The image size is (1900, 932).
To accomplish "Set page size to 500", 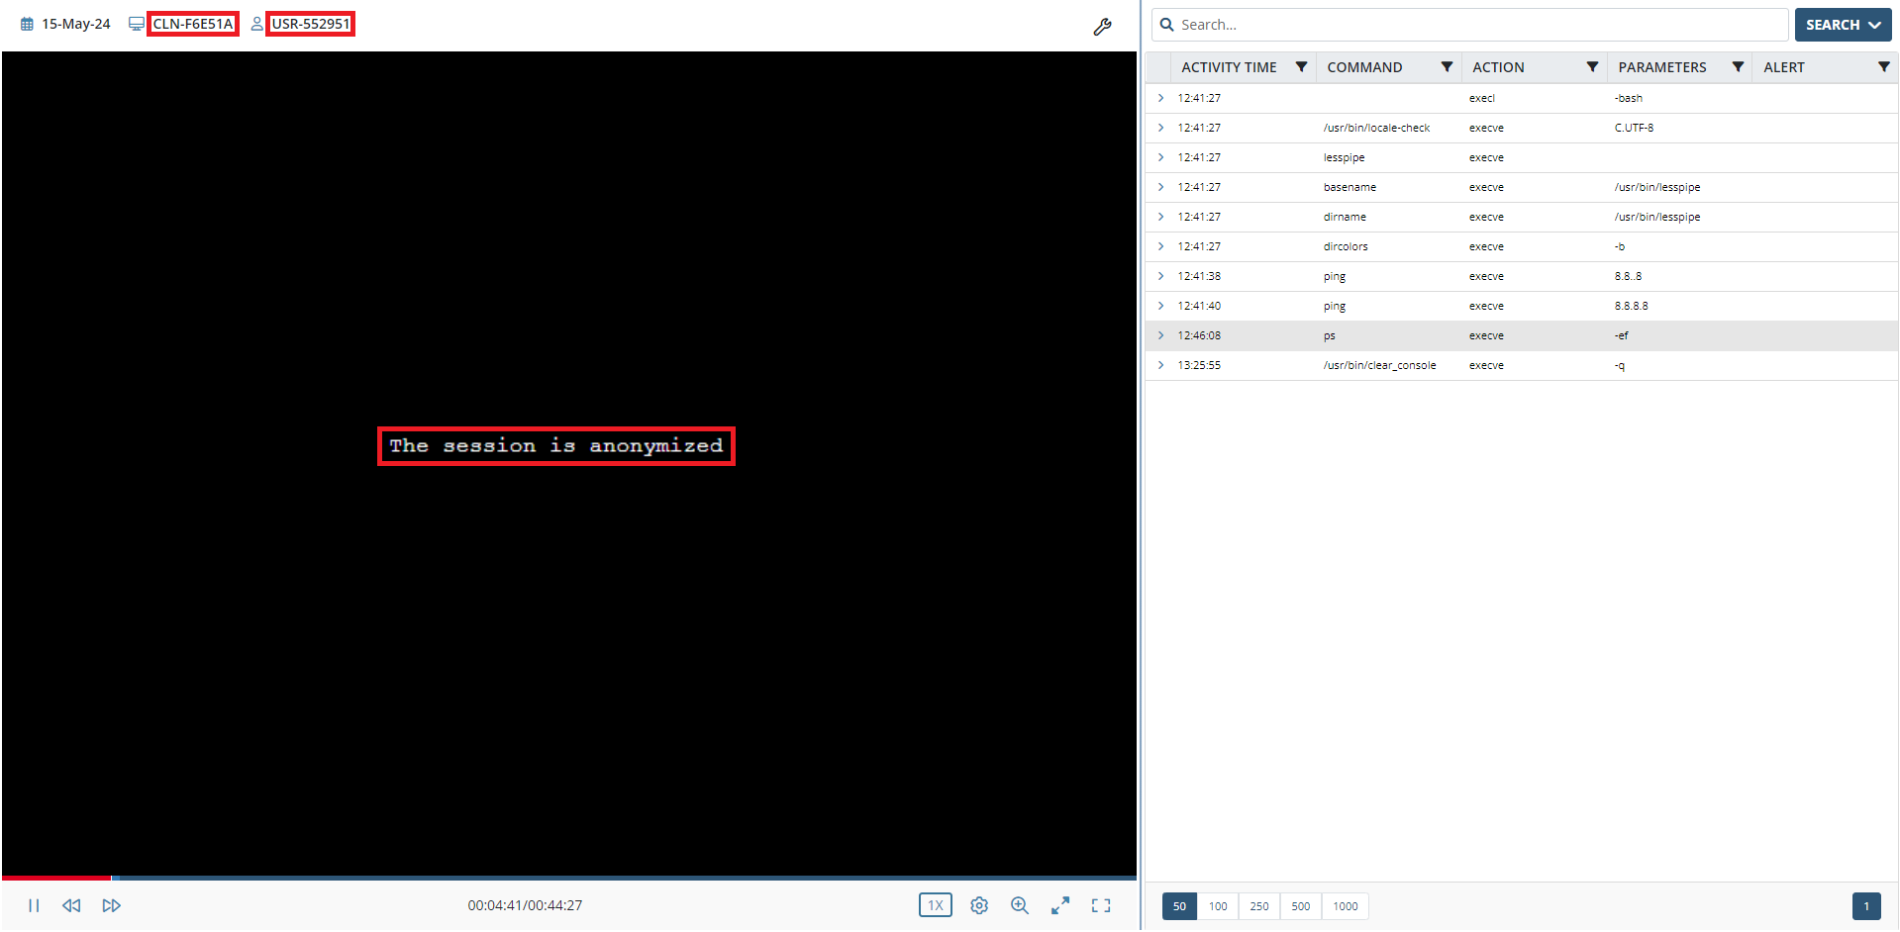I will coord(1301,906).
